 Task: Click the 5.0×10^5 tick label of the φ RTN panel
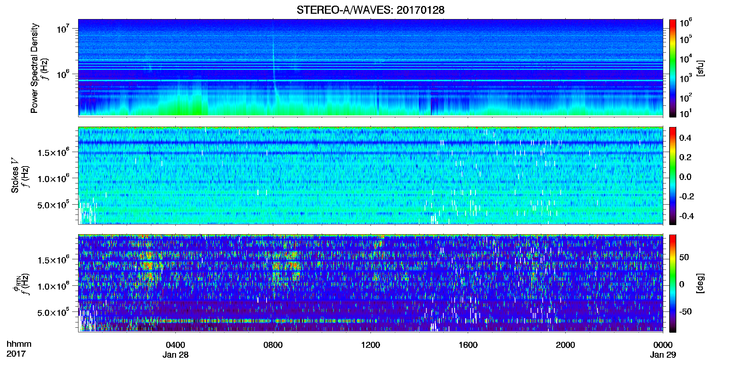coord(53,312)
